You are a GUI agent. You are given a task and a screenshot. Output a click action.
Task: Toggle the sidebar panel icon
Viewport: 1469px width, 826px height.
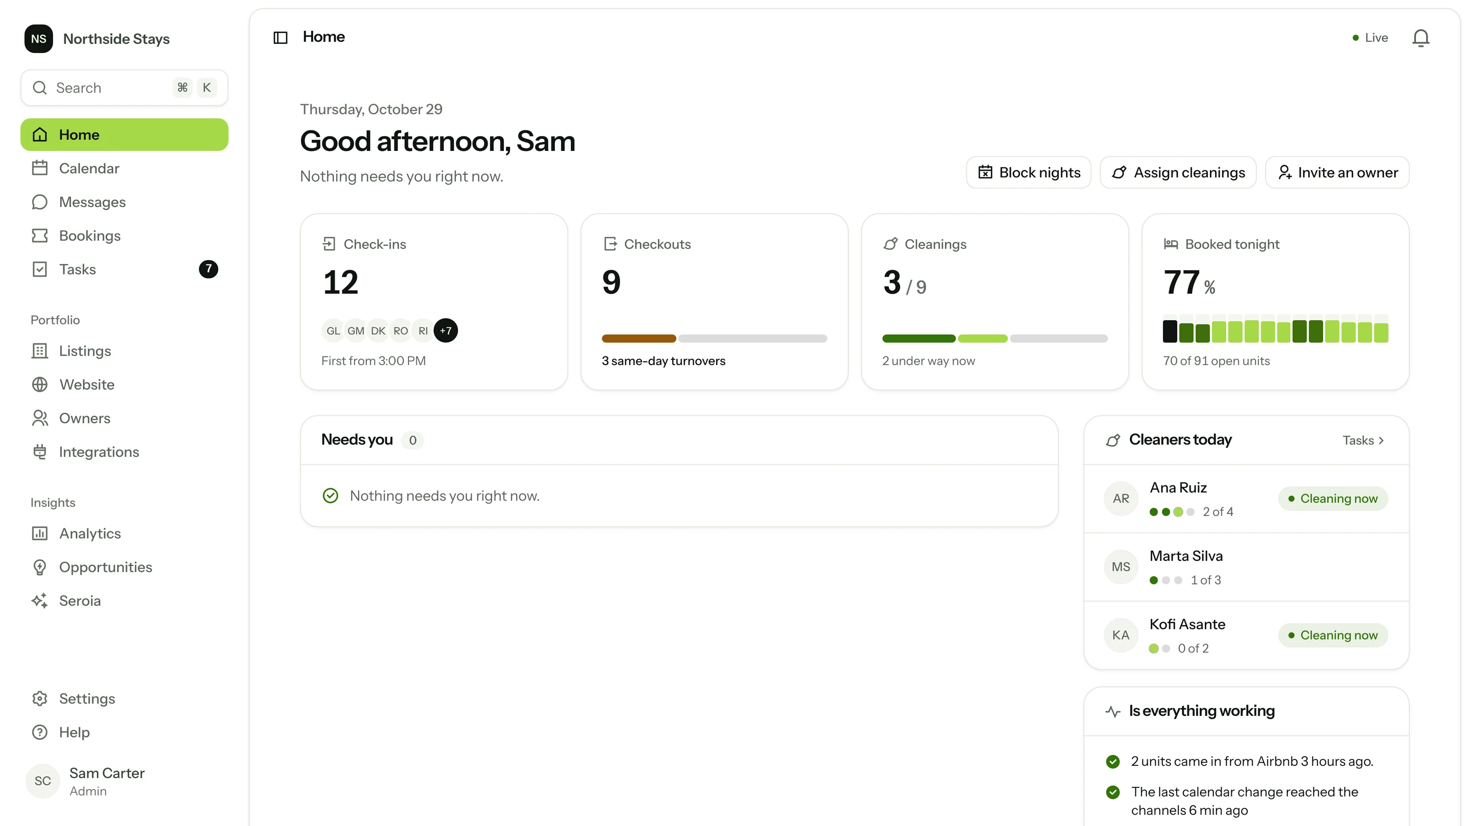(x=280, y=38)
